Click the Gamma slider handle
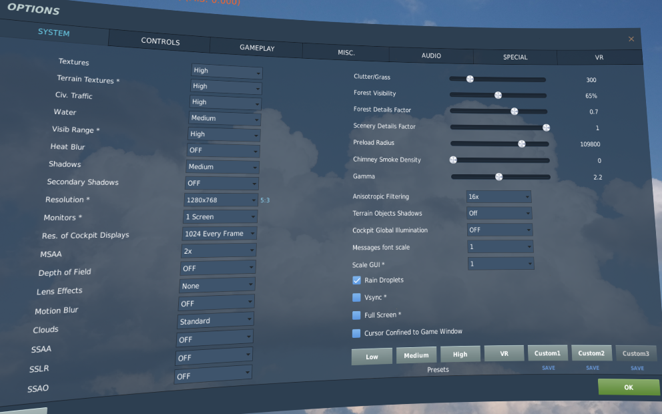Viewport: 662px width, 414px height. [x=499, y=176]
